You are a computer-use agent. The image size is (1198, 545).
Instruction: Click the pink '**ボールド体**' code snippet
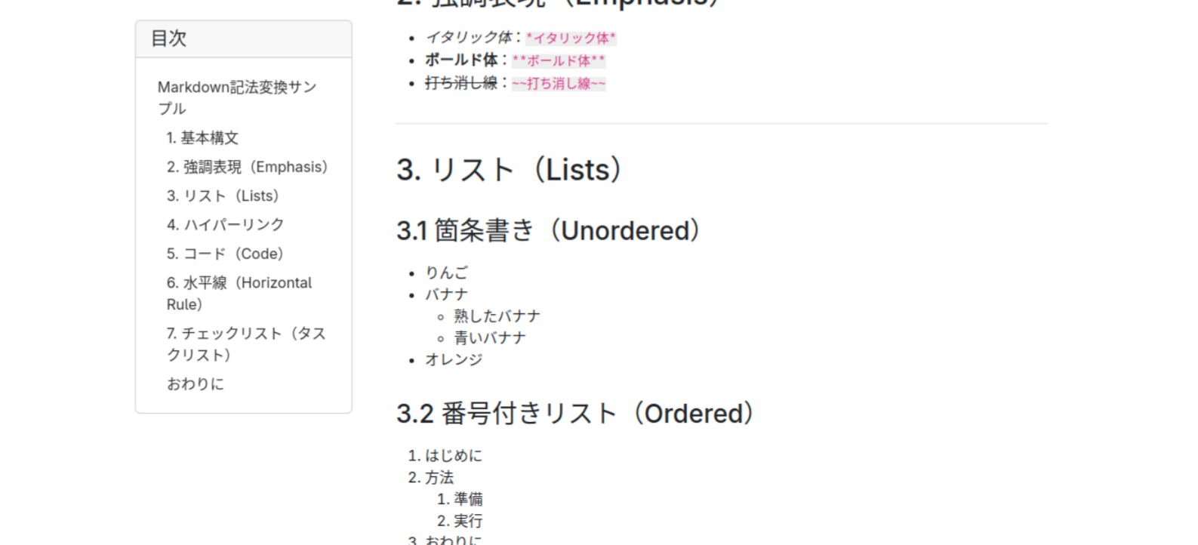[559, 60]
